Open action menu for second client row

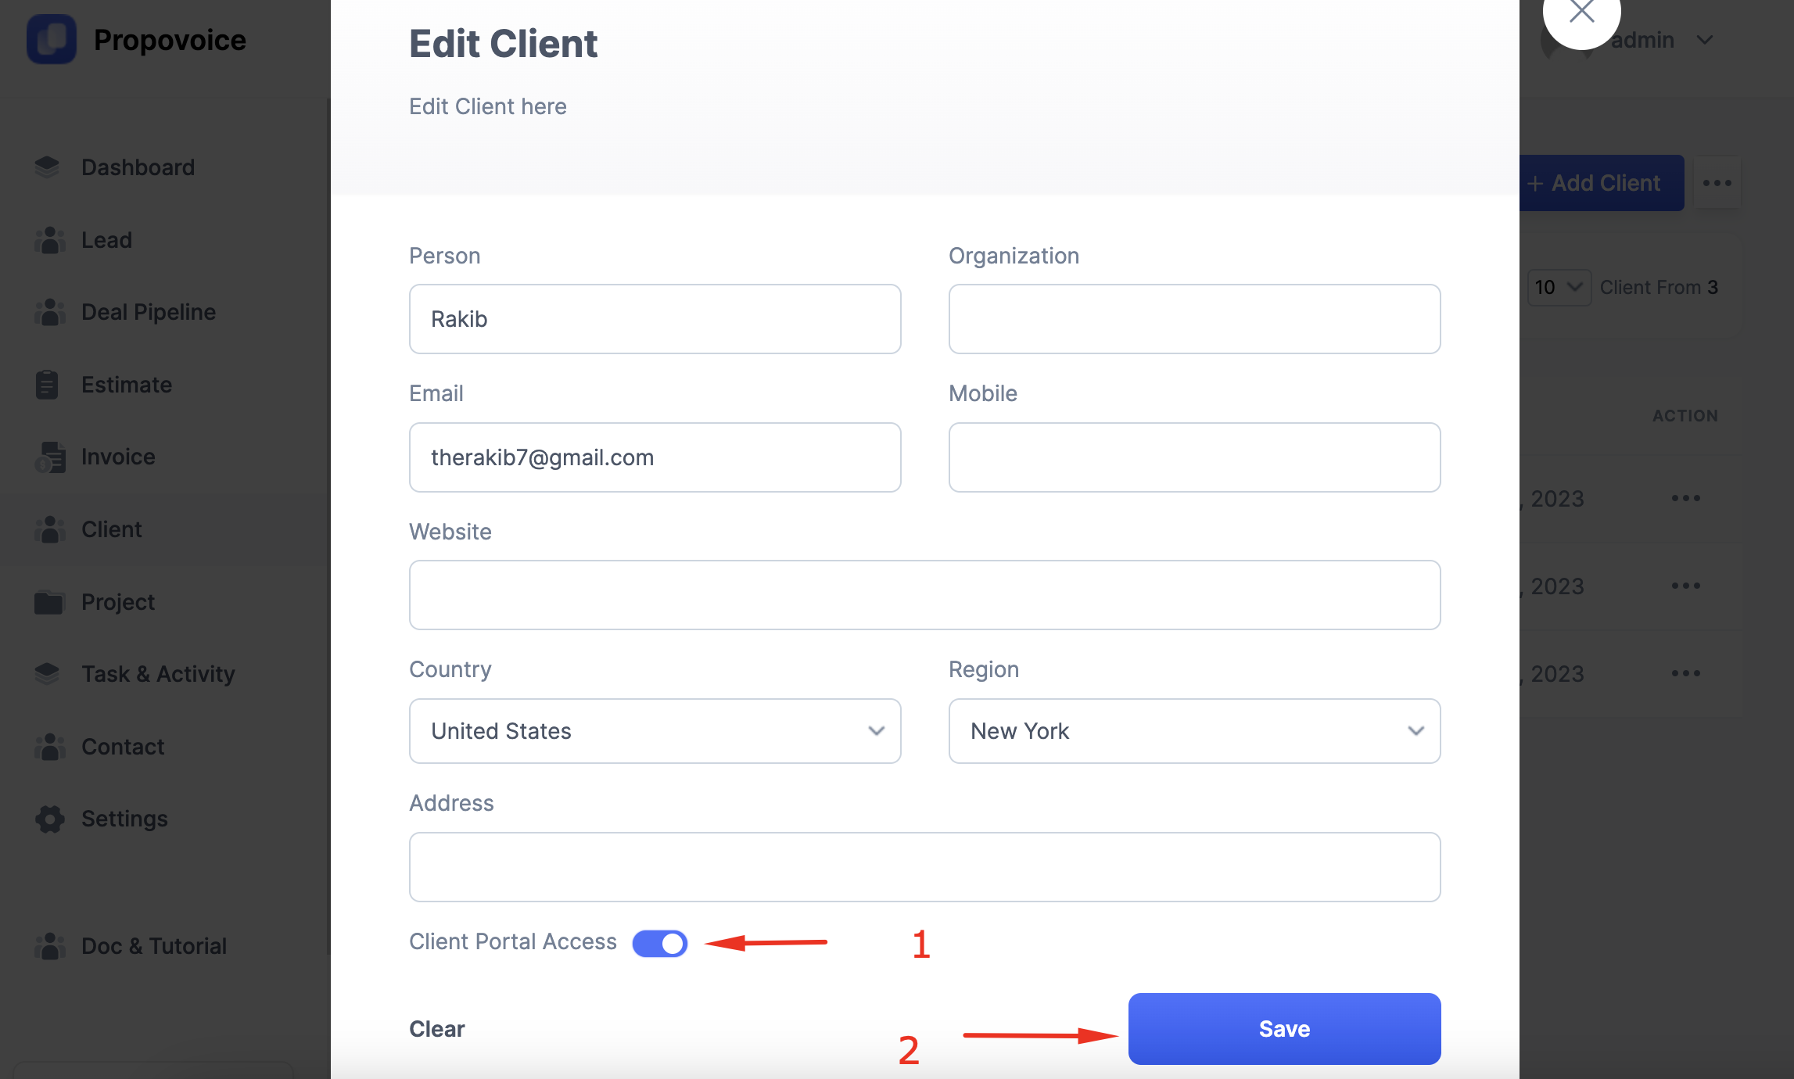click(x=1686, y=586)
